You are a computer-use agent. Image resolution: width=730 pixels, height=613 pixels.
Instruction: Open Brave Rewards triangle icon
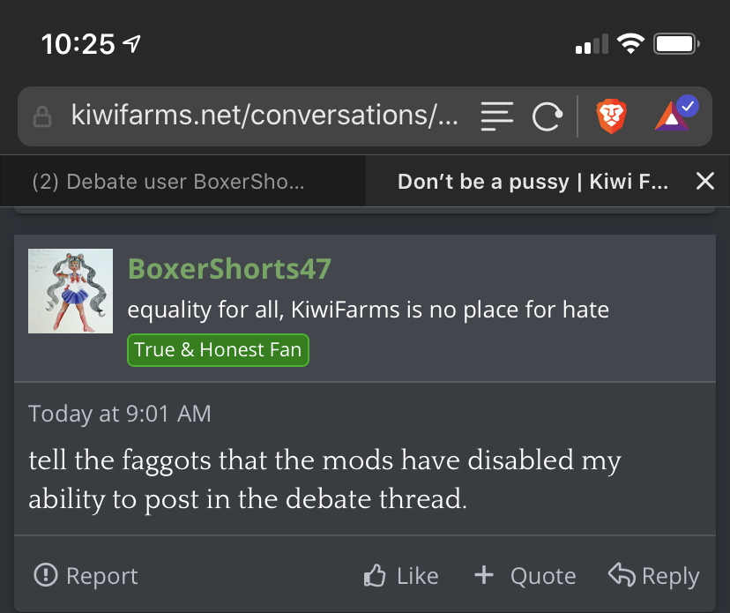[x=676, y=113]
